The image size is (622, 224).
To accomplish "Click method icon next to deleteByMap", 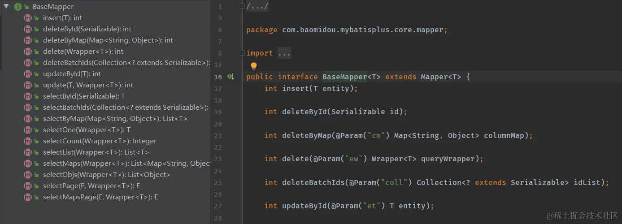I will [28, 40].
